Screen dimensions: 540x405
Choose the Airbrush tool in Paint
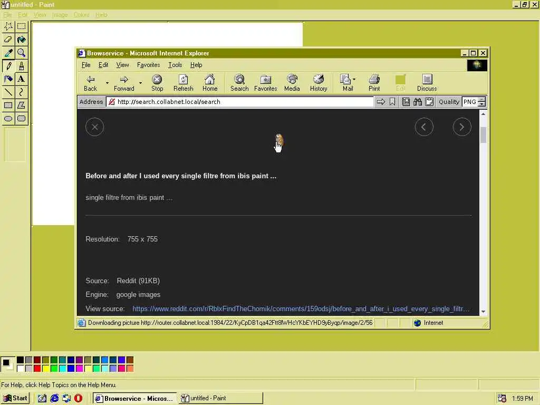point(8,79)
